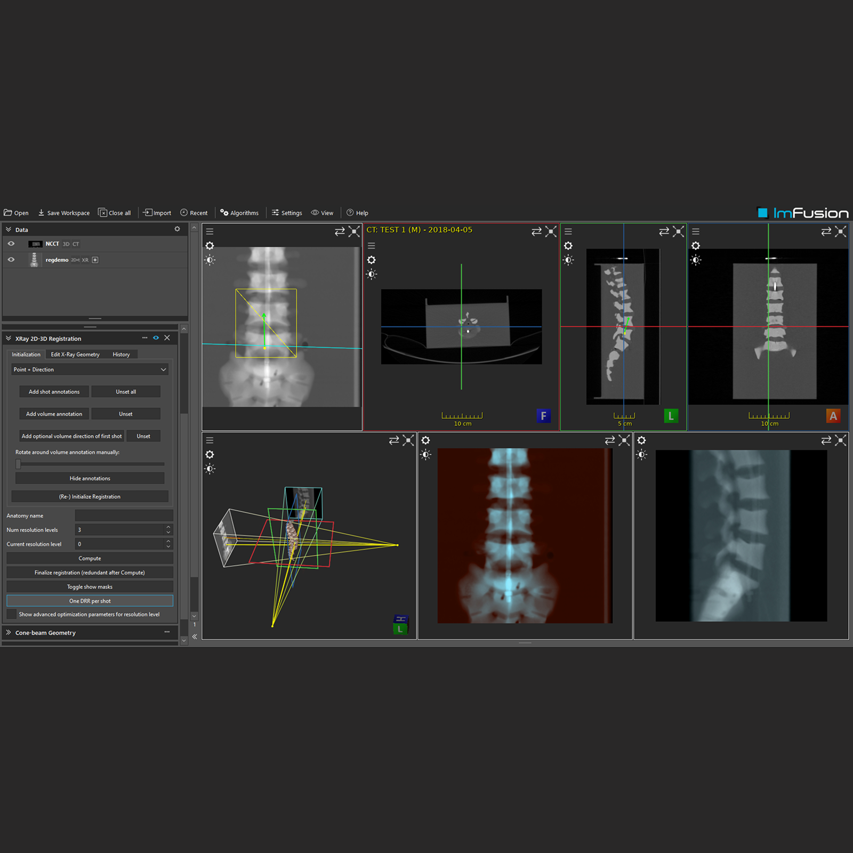
Task: Click the gear icon in the Data panel
Action: click(177, 229)
